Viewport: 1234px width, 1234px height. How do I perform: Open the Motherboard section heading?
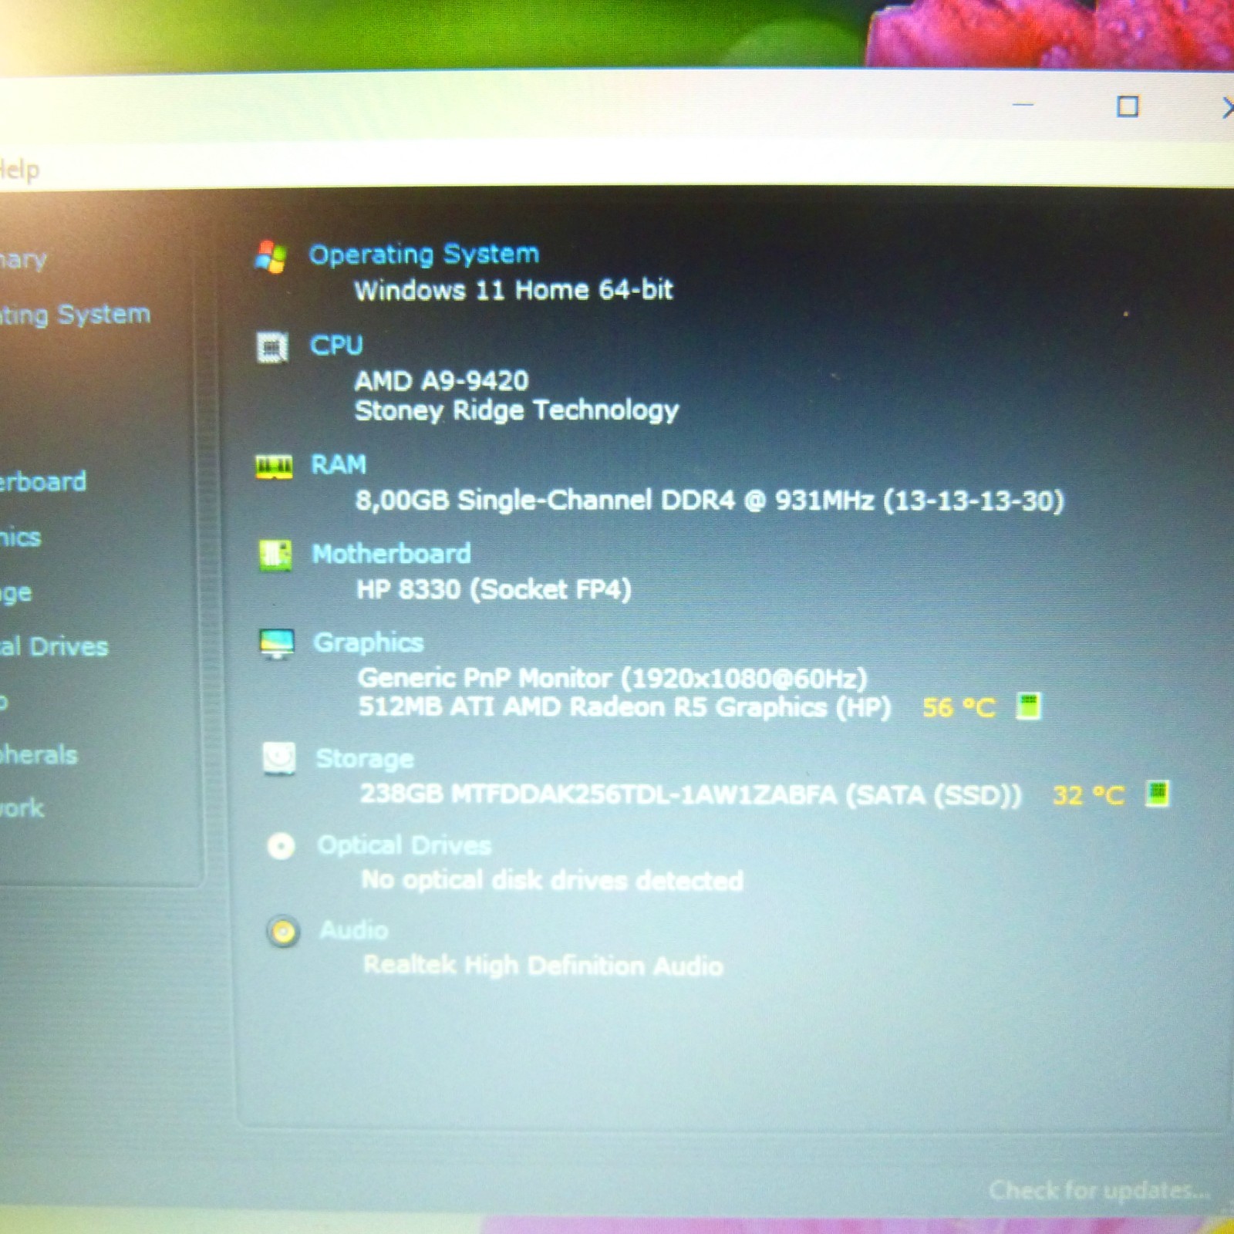(391, 554)
